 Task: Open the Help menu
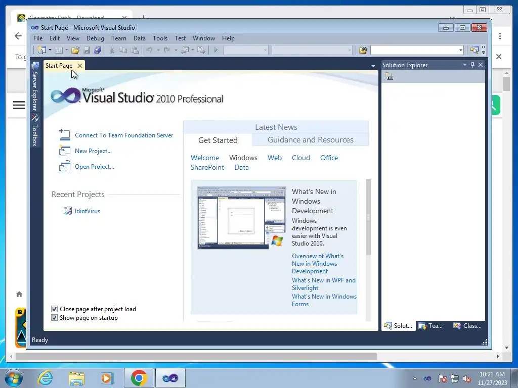[x=228, y=38]
